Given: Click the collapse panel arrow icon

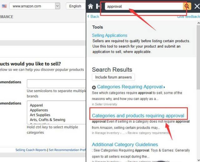Looking at the screenshot, I should (98, 6).
